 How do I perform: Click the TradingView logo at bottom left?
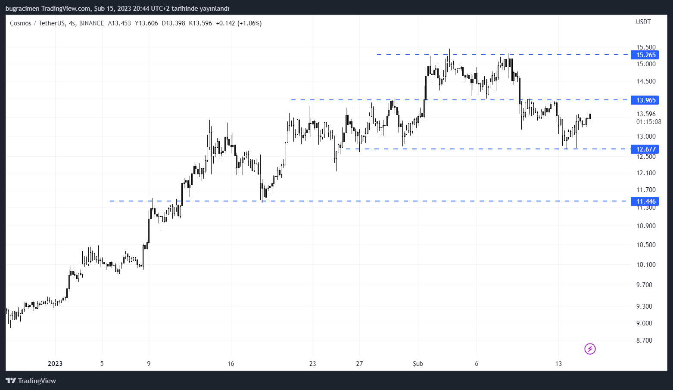31,381
